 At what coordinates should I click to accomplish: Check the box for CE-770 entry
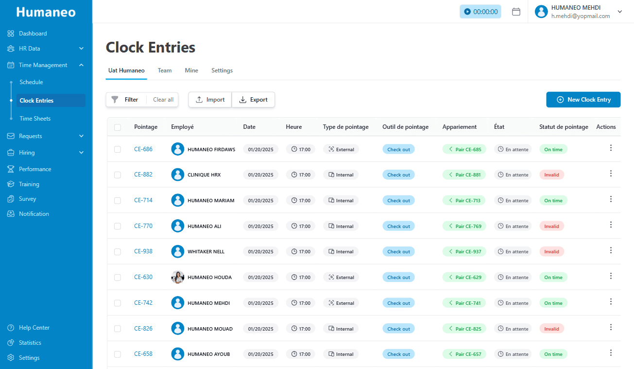[118, 226]
